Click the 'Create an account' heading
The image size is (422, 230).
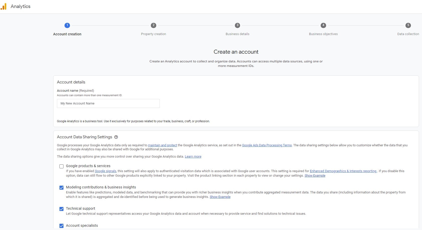[x=236, y=52]
